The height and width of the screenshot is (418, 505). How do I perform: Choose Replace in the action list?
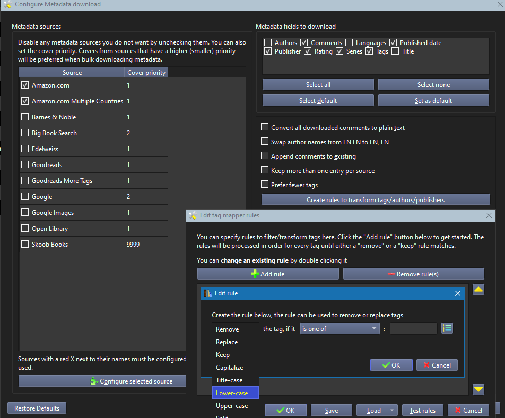pyautogui.click(x=236, y=342)
